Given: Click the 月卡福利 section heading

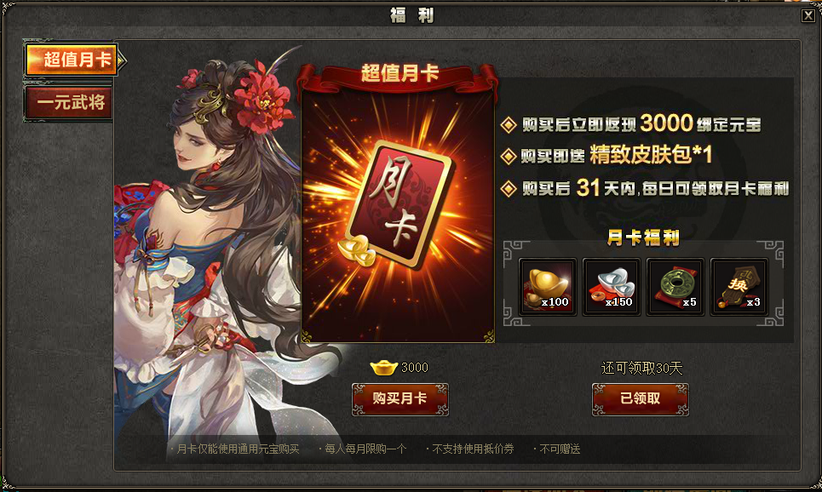Looking at the screenshot, I should pyautogui.click(x=643, y=237).
